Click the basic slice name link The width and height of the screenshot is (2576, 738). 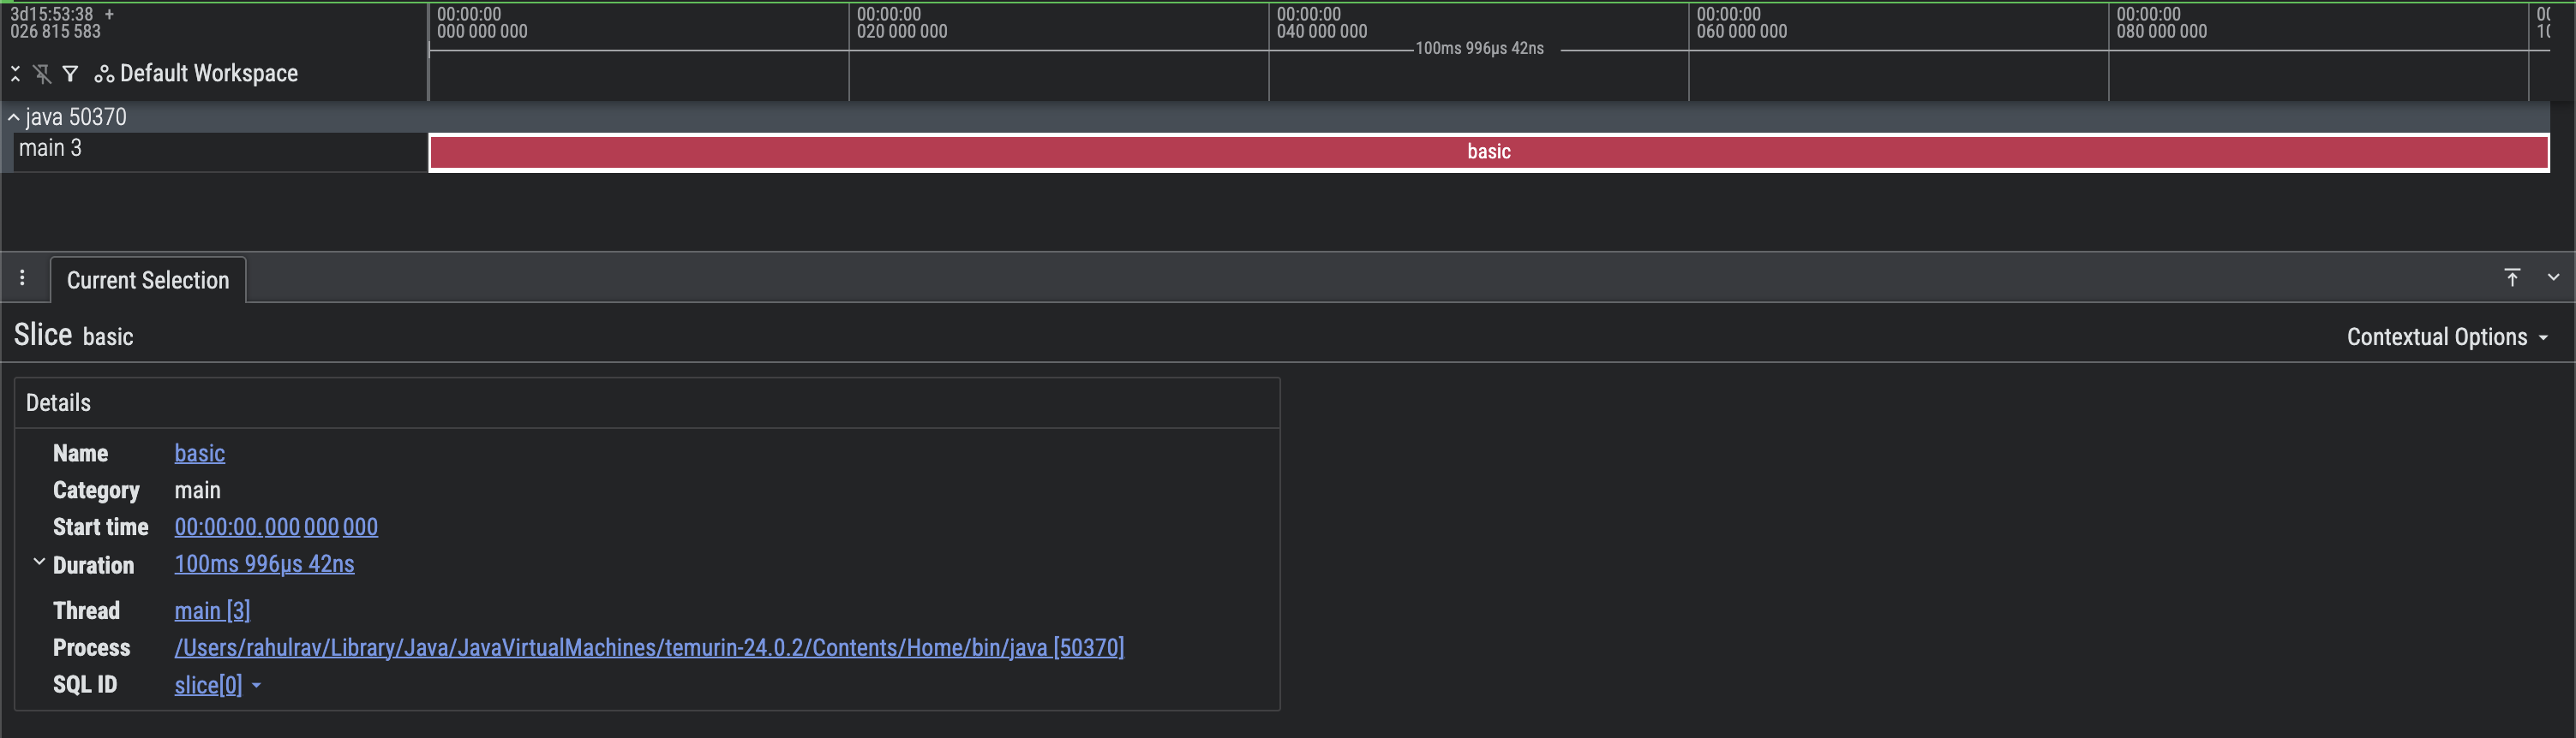[x=199, y=454]
